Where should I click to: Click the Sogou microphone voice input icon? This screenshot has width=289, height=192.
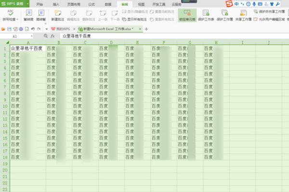pos(254,4)
